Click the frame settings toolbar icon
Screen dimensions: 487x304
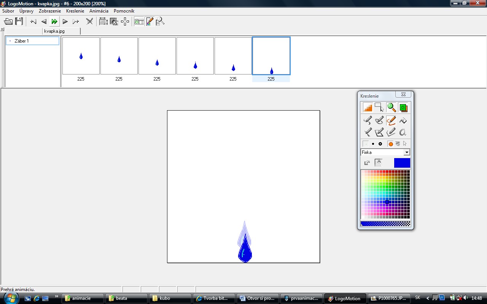click(x=114, y=22)
